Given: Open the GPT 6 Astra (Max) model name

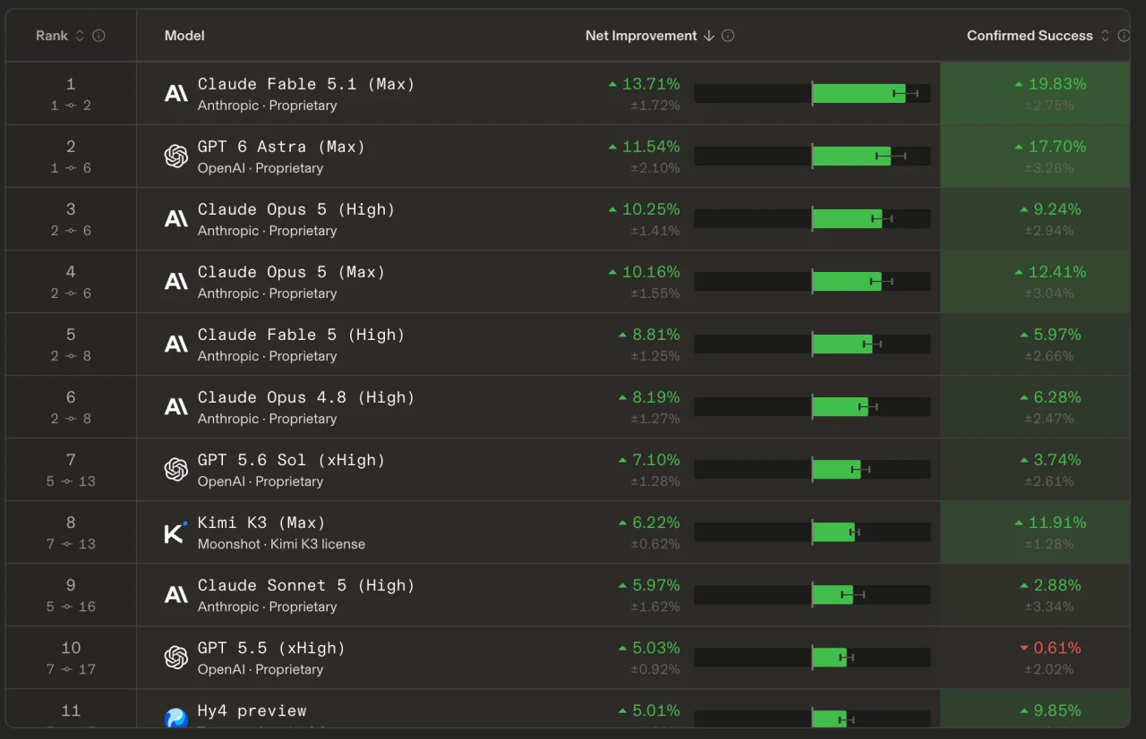Looking at the screenshot, I should coord(281,147).
